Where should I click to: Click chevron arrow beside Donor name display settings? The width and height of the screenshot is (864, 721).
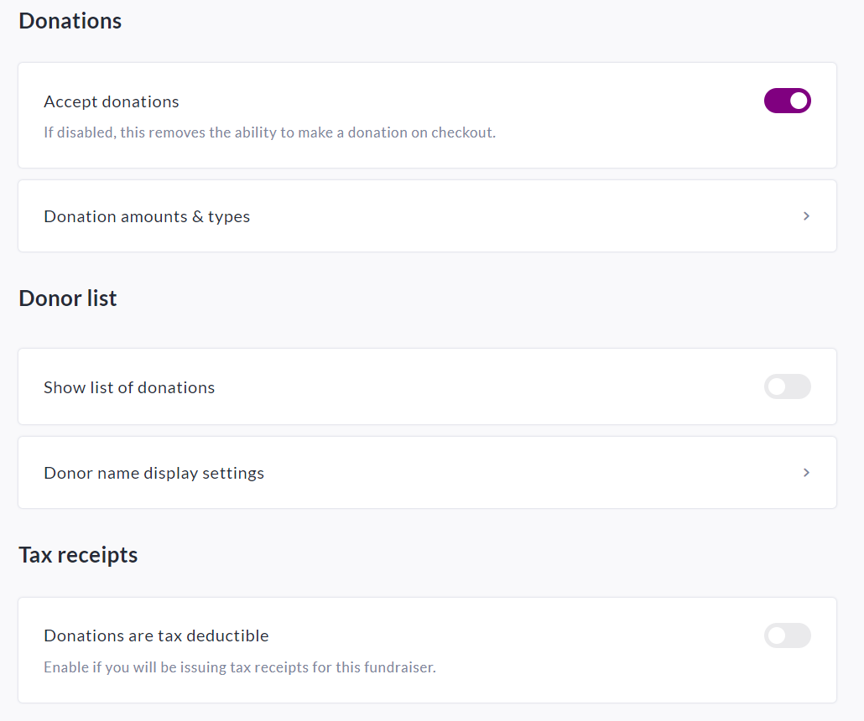click(806, 473)
